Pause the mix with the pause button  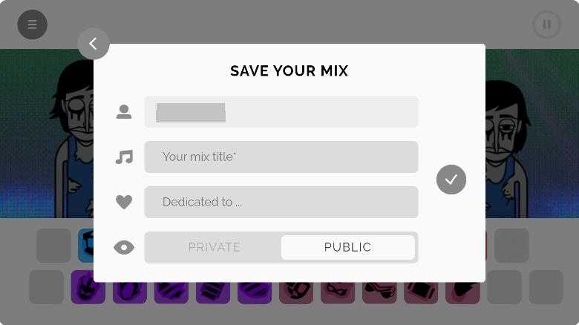click(547, 25)
